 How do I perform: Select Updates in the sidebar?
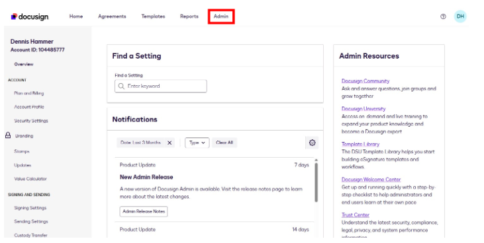pos(23,165)
